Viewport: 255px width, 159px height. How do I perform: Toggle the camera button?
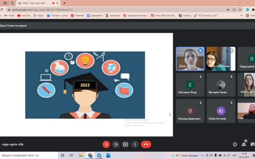pos(116,144)
